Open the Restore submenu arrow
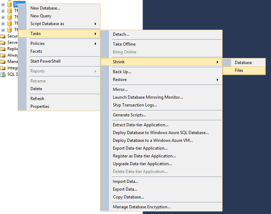The height and width of the screenshot is (214, 271). coord(218,80)
